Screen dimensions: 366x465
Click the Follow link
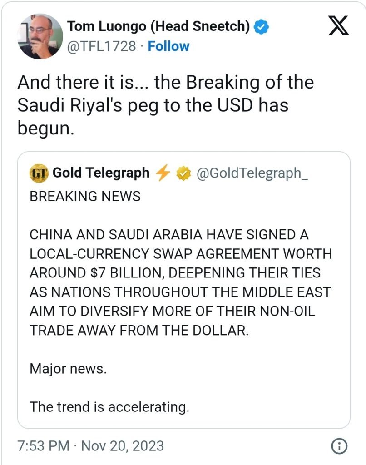(x=168, y=46)
